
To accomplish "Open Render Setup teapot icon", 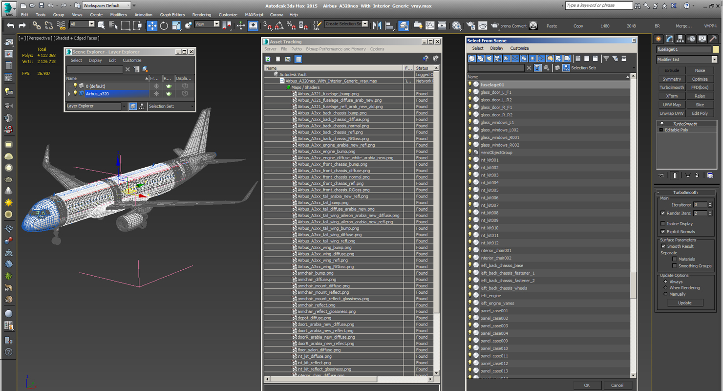I will point(471,25).
